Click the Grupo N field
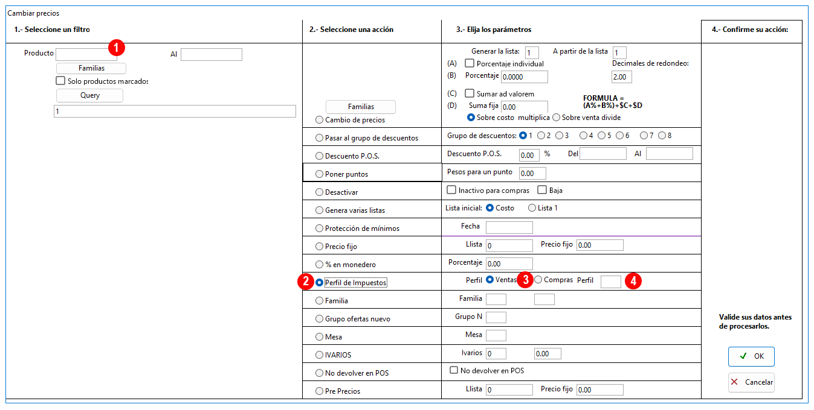 496,317
